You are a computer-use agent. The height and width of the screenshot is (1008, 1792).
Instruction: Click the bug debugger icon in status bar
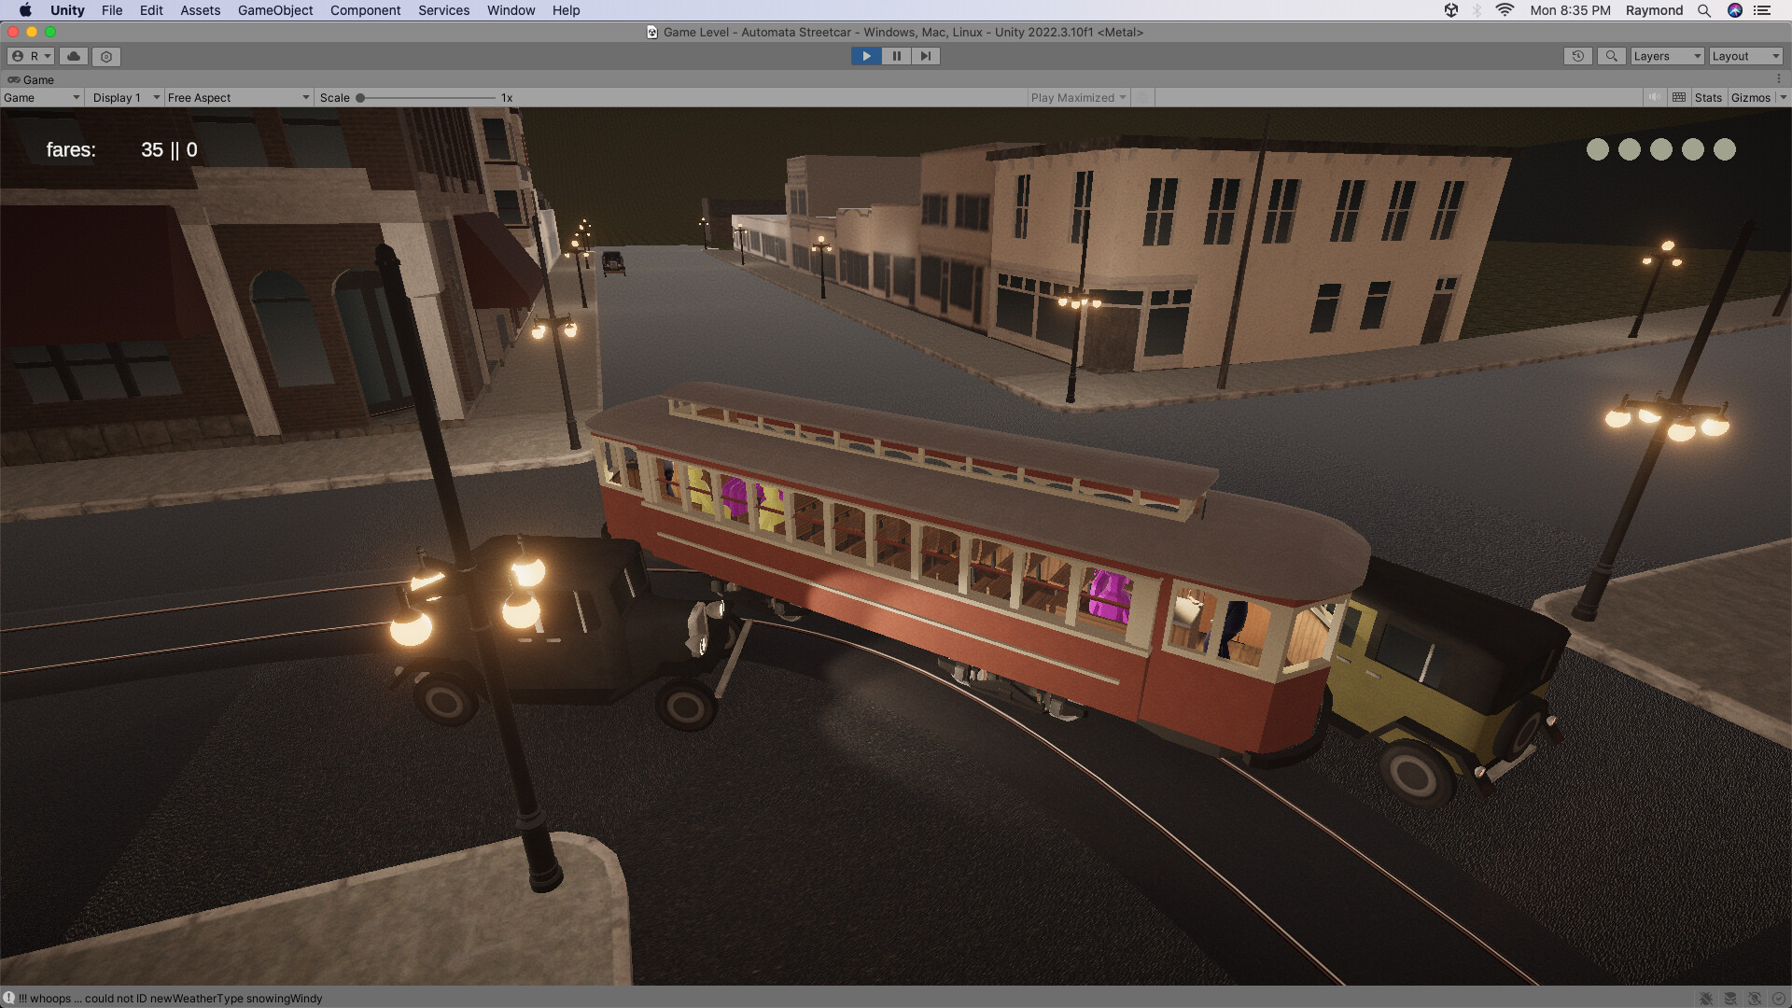coord(1704,997)
